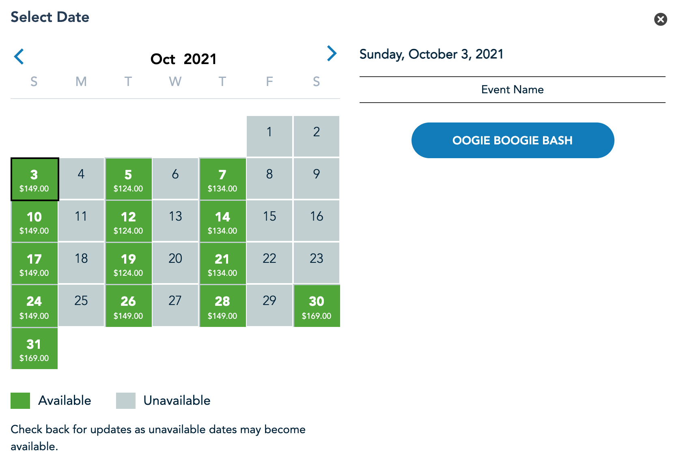Screen dimensions: 681x464
Task: Go to the previous month arrow
Action: click(x=19, y=57)
